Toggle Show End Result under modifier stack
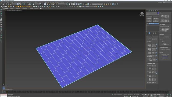The height and width of the screenshot is (97, 172). 149,33
